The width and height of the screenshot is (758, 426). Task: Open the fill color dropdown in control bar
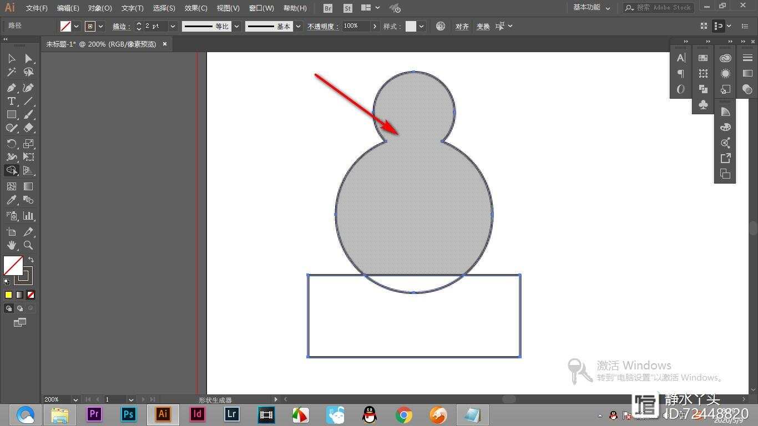(x=77, y=26)
